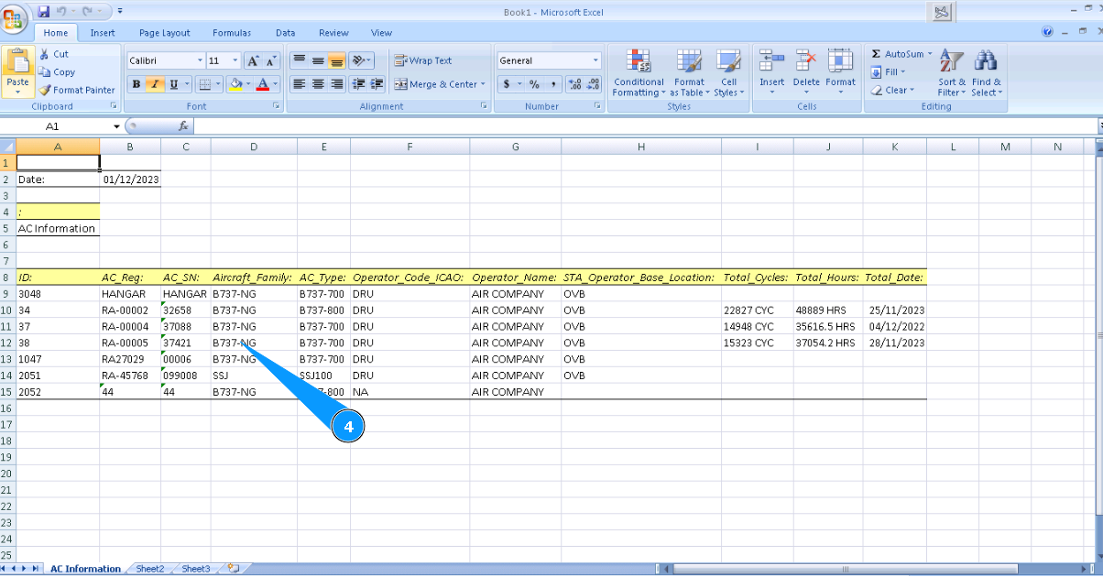Open Conditional Formatting in Styles group
The image size is (1103, 577).
click(x=639, y=73)
